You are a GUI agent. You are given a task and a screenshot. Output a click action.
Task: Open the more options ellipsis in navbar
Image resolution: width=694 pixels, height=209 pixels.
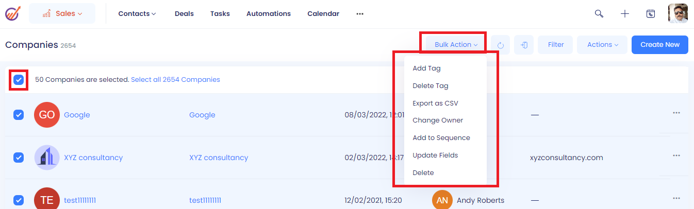pyautogui.click(x=360, y=14)
